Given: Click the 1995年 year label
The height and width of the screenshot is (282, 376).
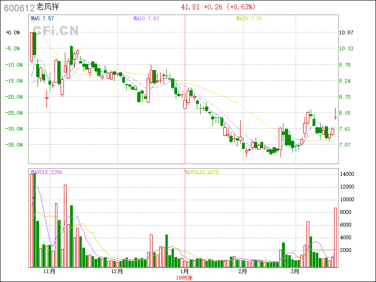Looking at the screenshot, I should tap(185, 278).
